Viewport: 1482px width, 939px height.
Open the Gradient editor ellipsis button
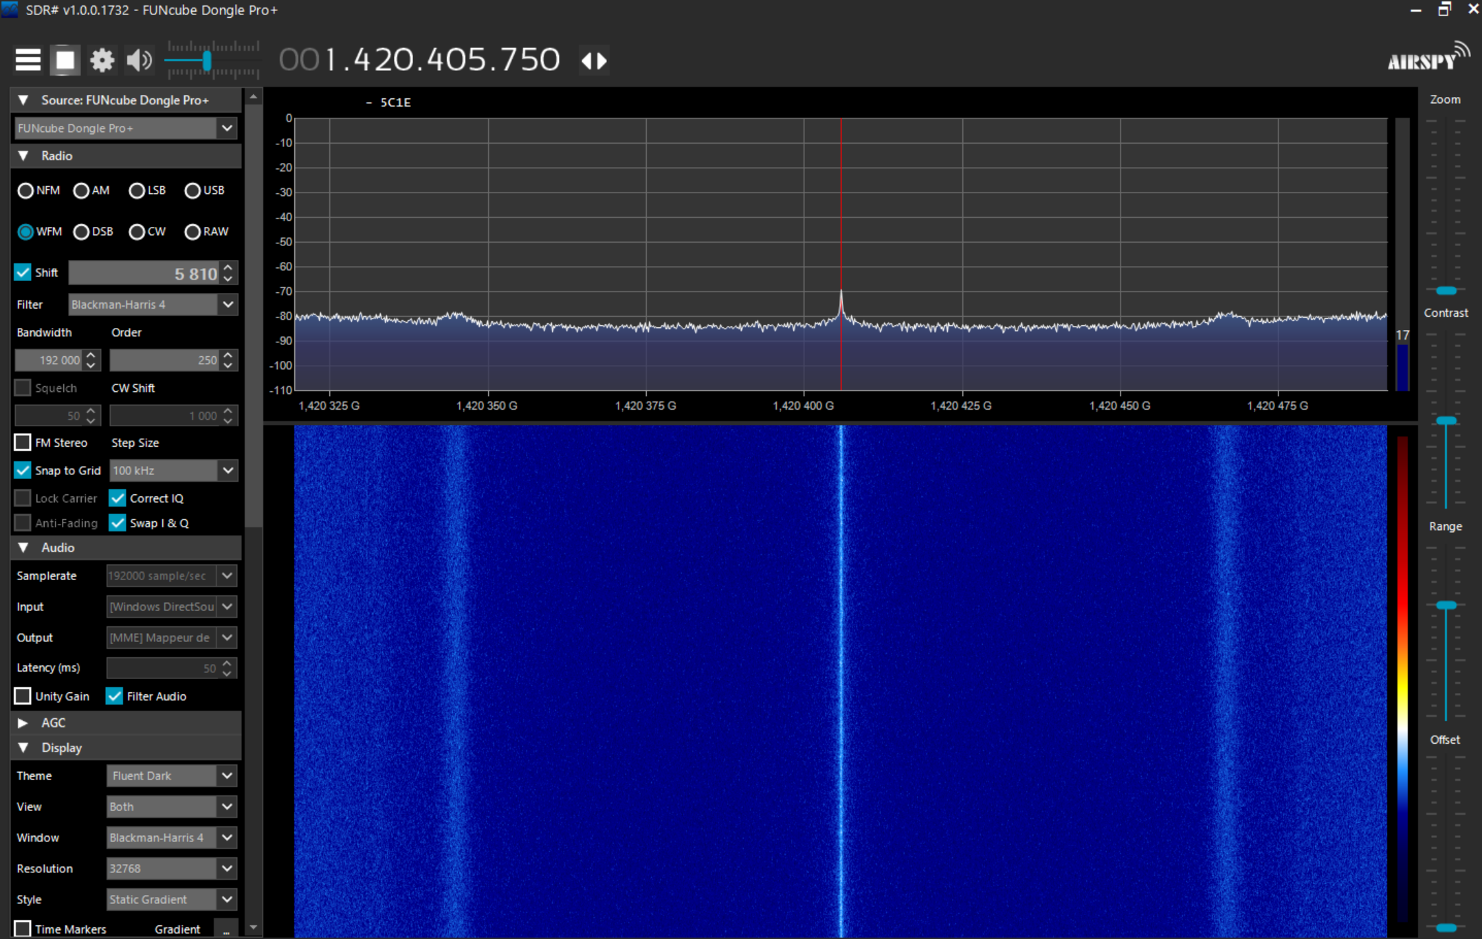coord(225,929)
